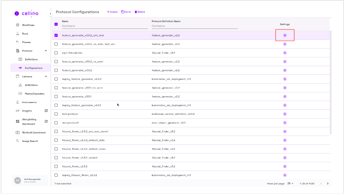Screen dimensions: 344x194
Task: Open external link icon beside Insights
Action: click(x=46, y=111)
